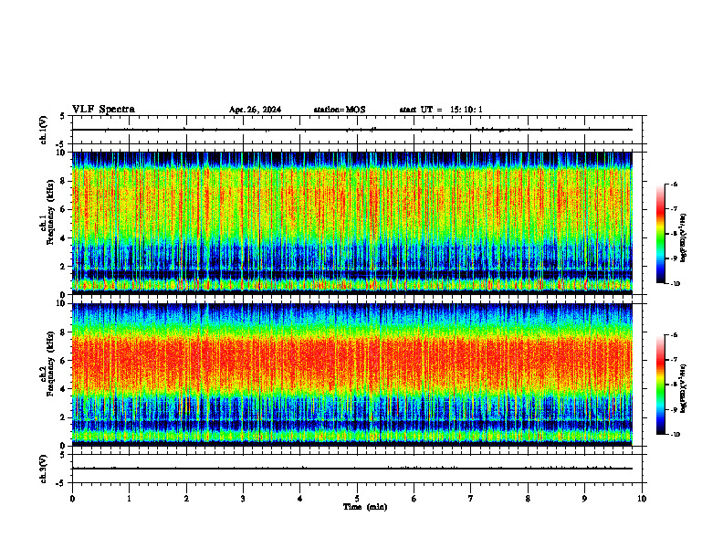Click the "ch.3(V)" axis label
This screenshot has height=559, width=723.
44,469
